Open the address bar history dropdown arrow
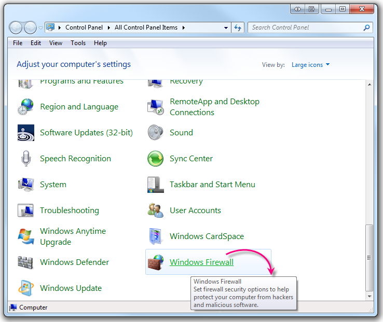The image size is (383, 322). [x=226, y=28]
